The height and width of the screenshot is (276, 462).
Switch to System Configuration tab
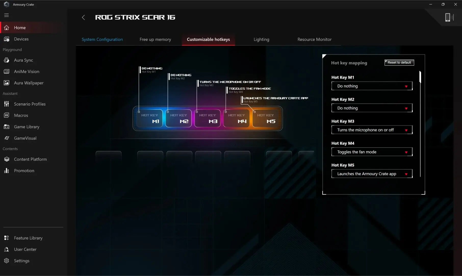click(x=102, y=39)
